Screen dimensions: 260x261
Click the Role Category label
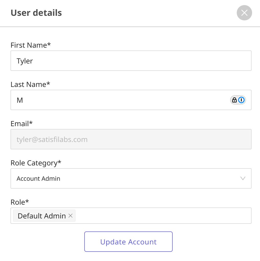click(36, 163)
